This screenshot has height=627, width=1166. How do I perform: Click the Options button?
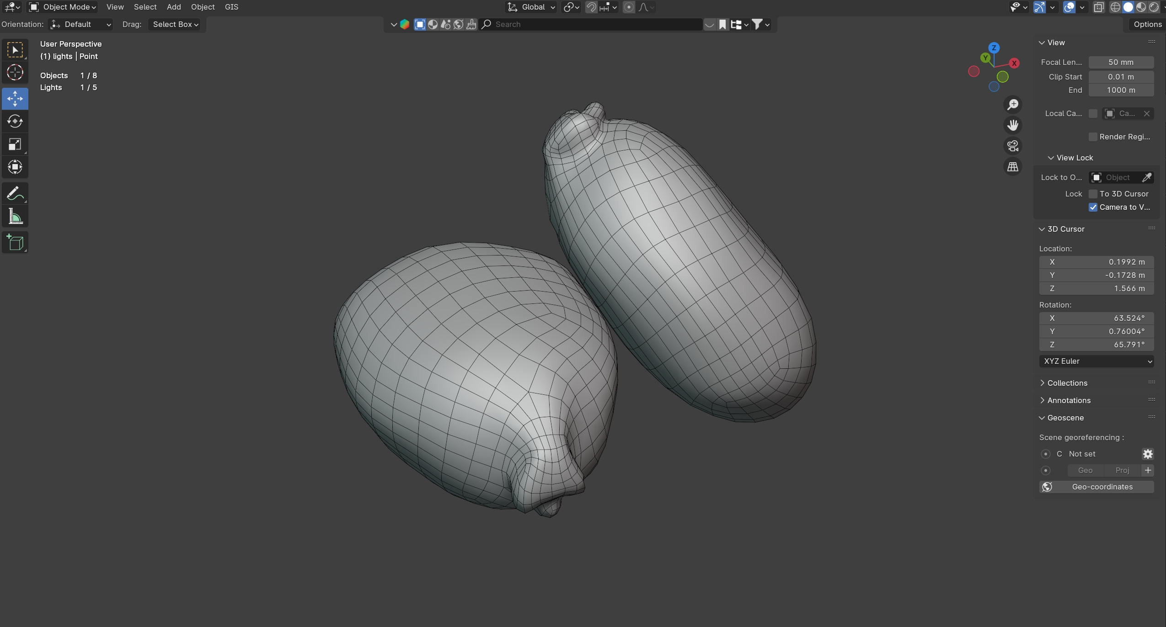1147,24
